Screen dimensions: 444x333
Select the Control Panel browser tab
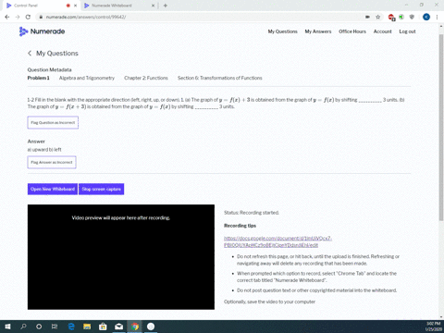click(x=41, y=6)
